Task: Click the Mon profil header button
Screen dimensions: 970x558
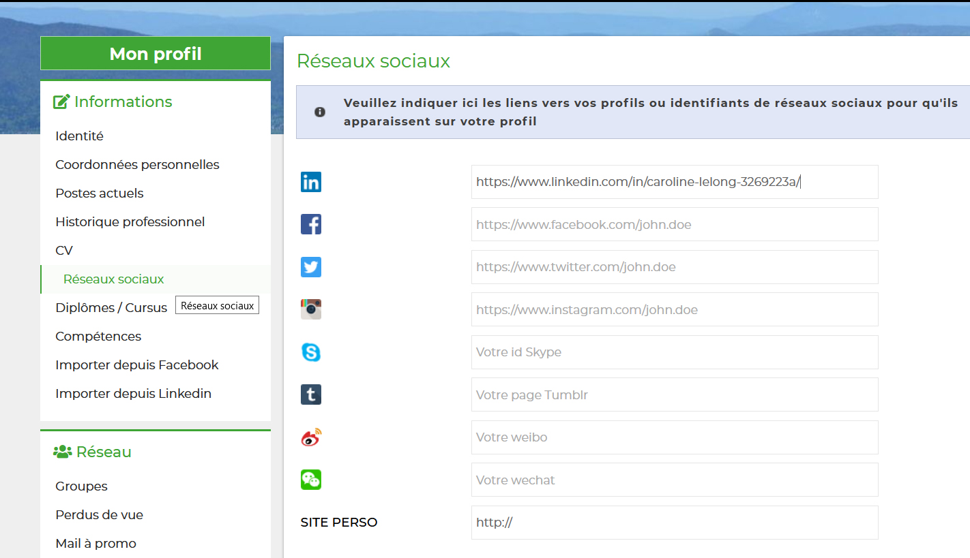Action: click(156, 54)
